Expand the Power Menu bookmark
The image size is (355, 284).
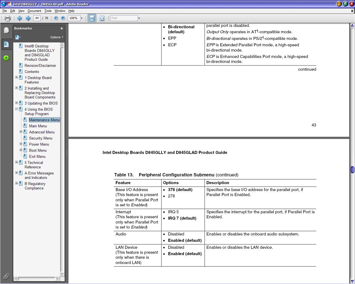tap(21, 144)
